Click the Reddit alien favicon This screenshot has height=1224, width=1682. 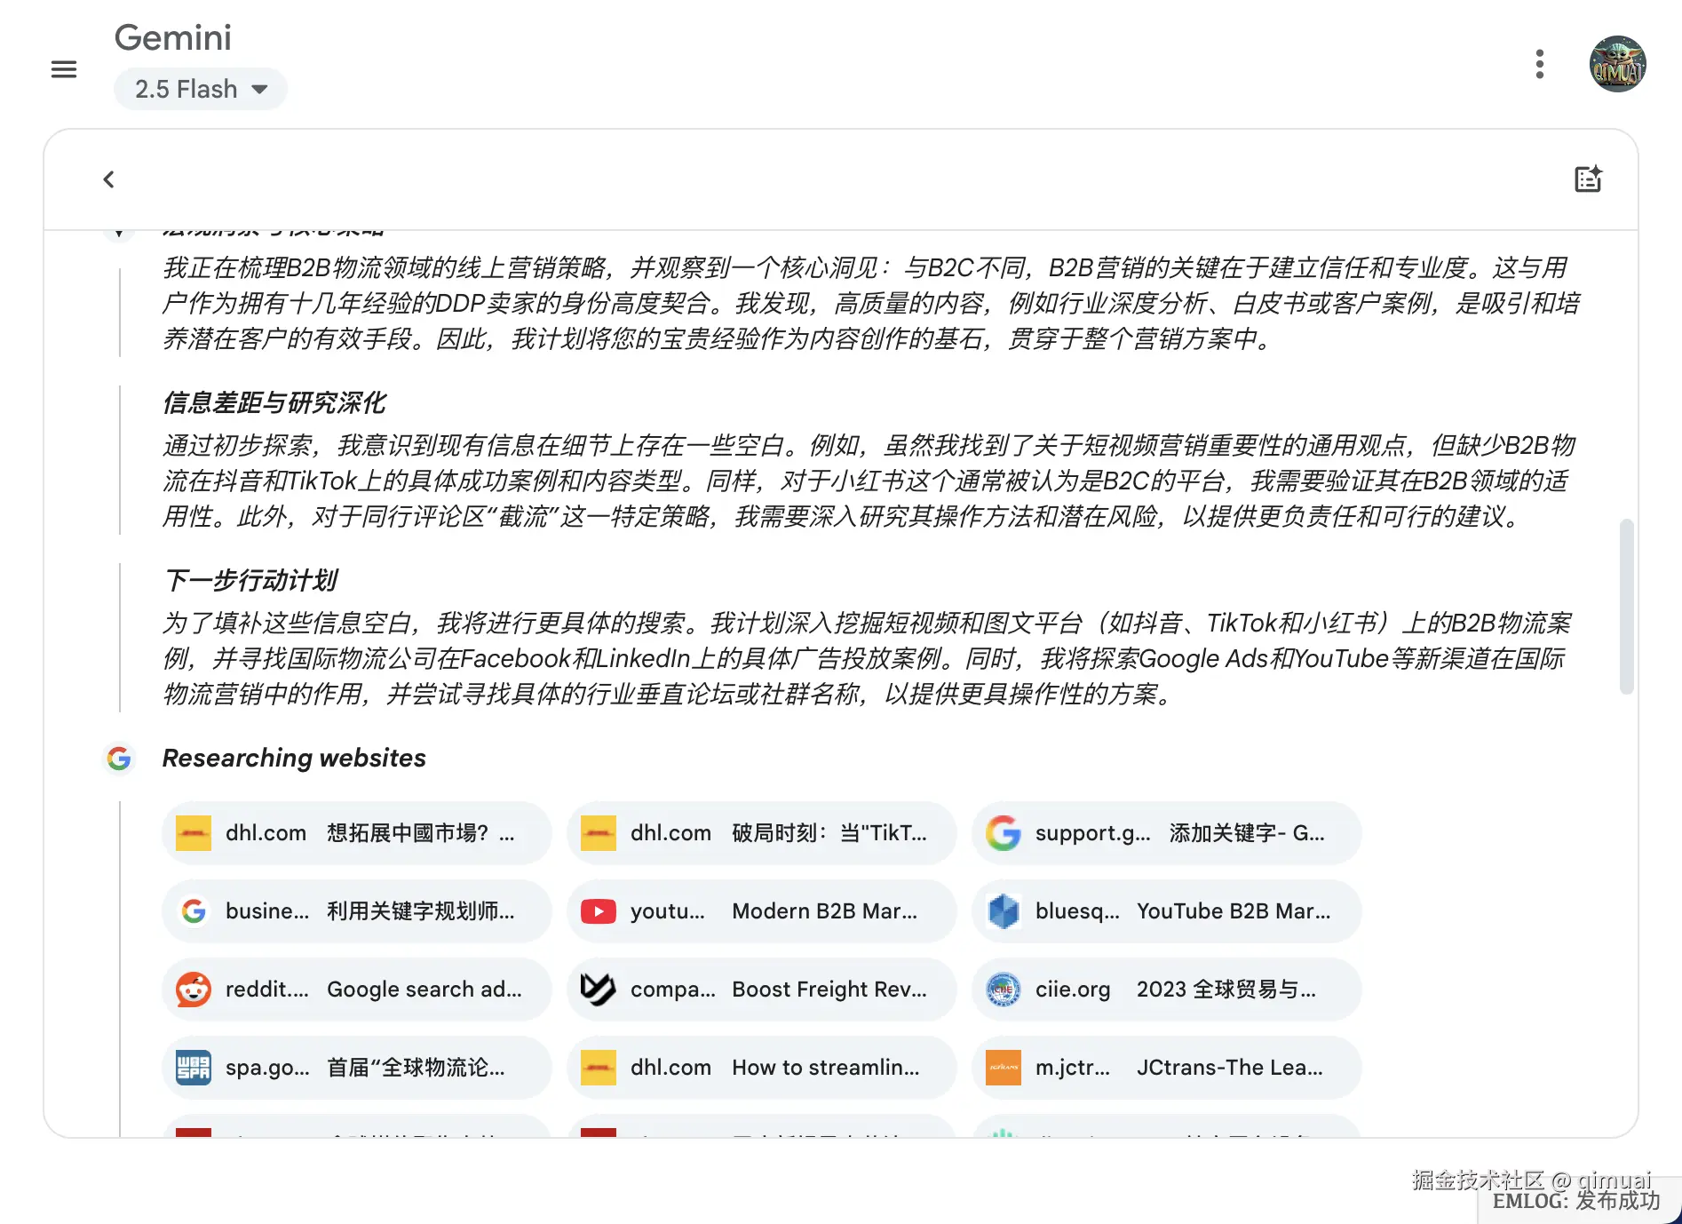click(x=193, y=989)
